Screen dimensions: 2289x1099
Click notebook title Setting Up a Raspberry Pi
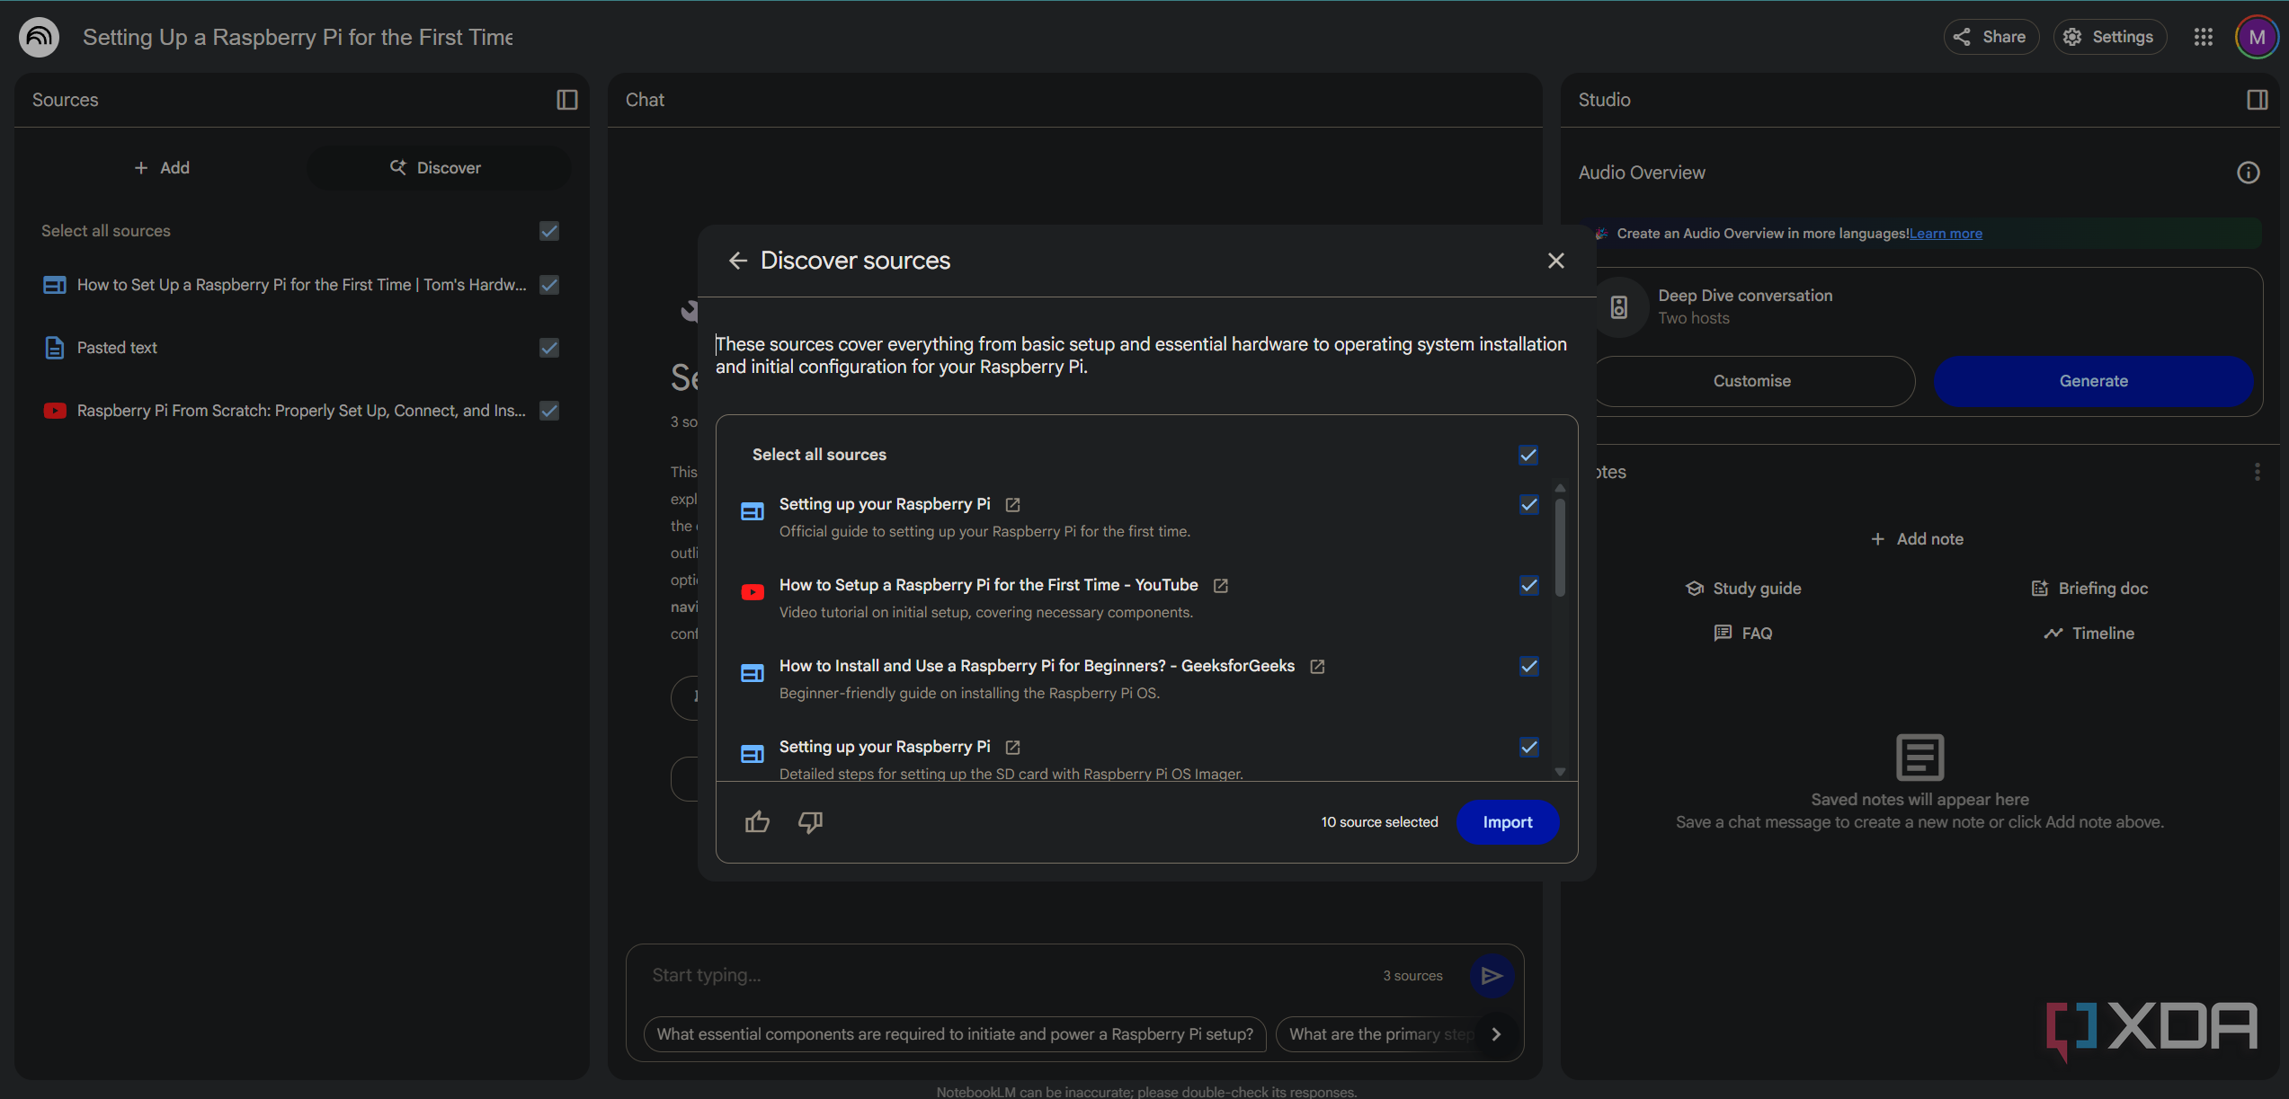[298, 37]
